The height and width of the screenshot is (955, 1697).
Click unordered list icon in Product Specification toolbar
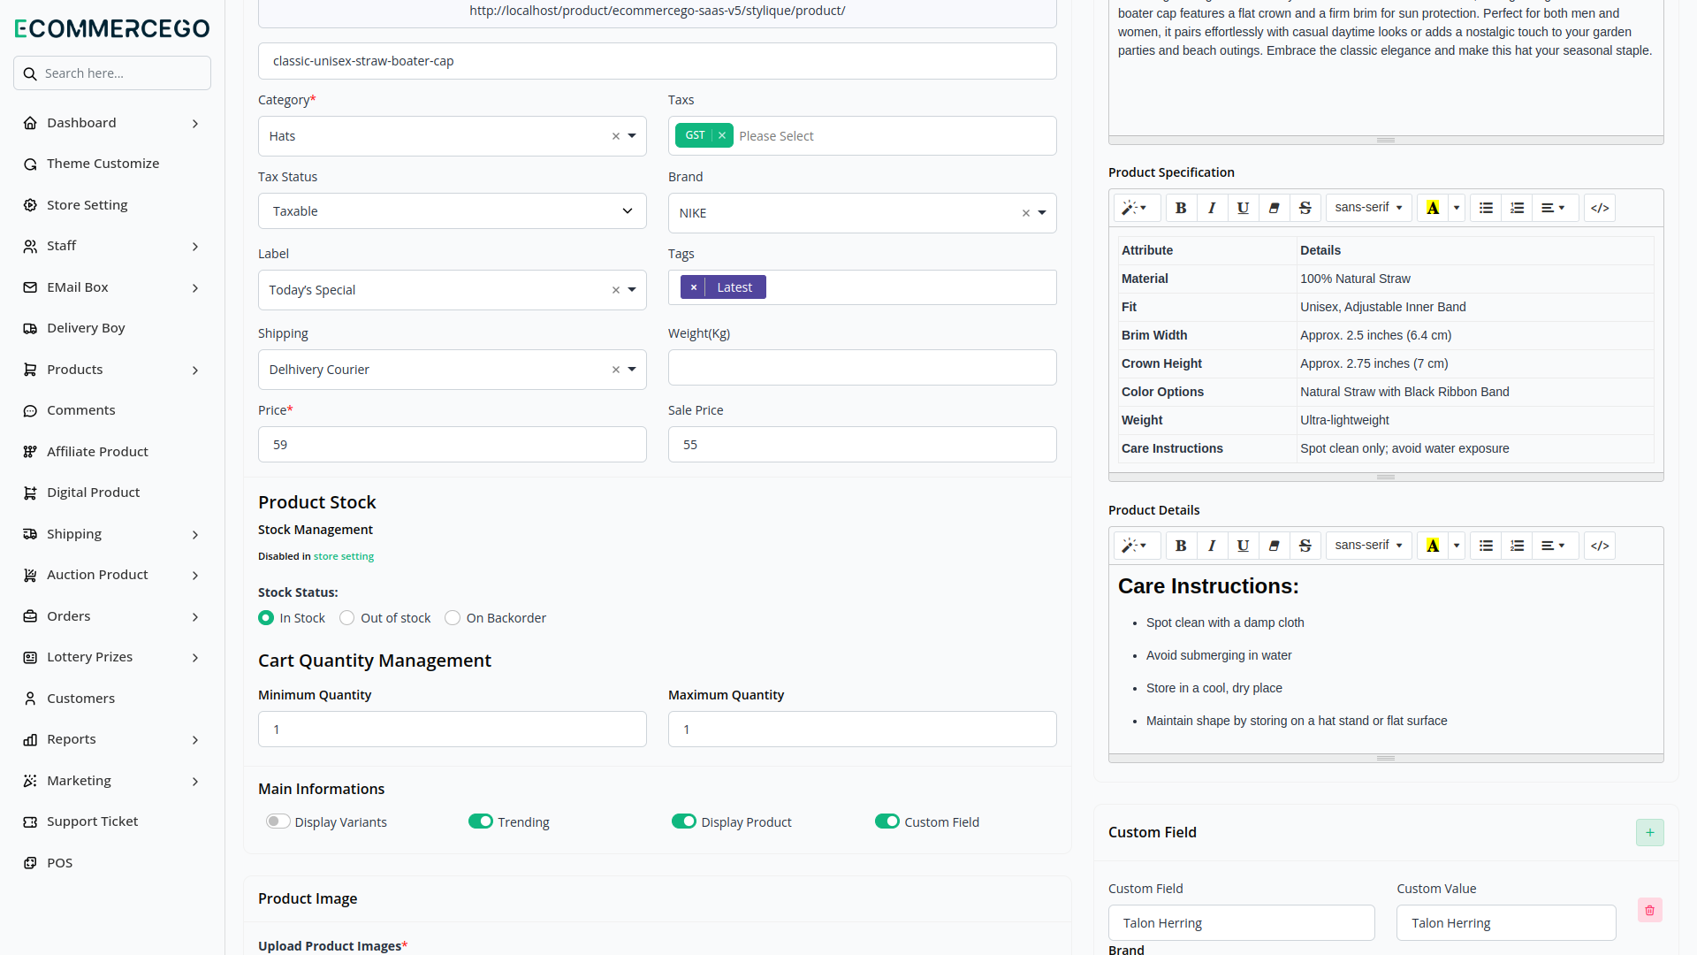1486,208
